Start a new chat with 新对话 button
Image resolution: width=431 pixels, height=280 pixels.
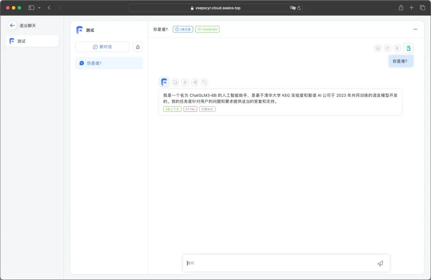[102, 47]
